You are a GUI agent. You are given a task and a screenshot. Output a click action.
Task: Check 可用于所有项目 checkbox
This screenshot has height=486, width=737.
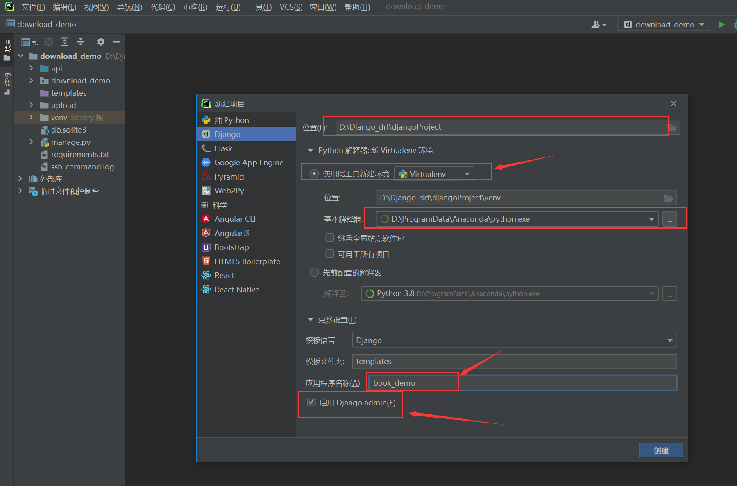[330, 254]
